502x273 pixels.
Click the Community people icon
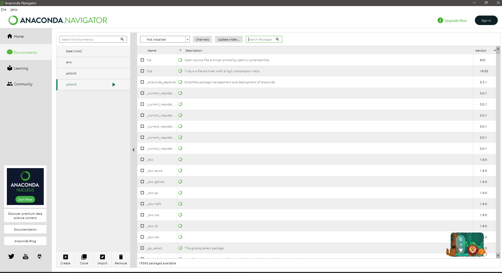click(x=10, y=84)
